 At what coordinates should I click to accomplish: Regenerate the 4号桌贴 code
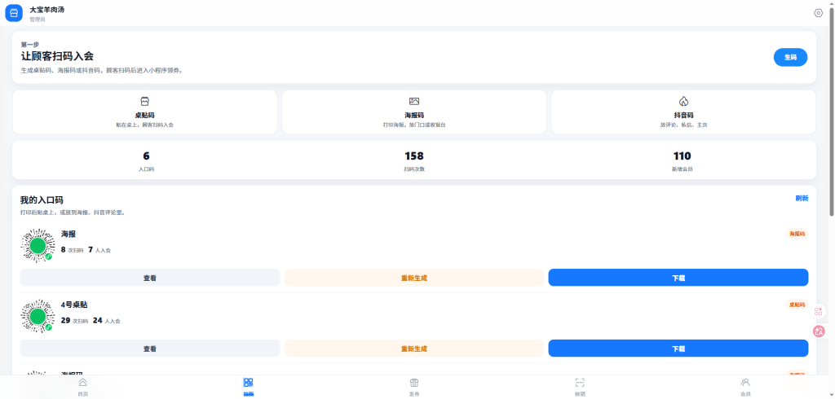pos(413,349)
